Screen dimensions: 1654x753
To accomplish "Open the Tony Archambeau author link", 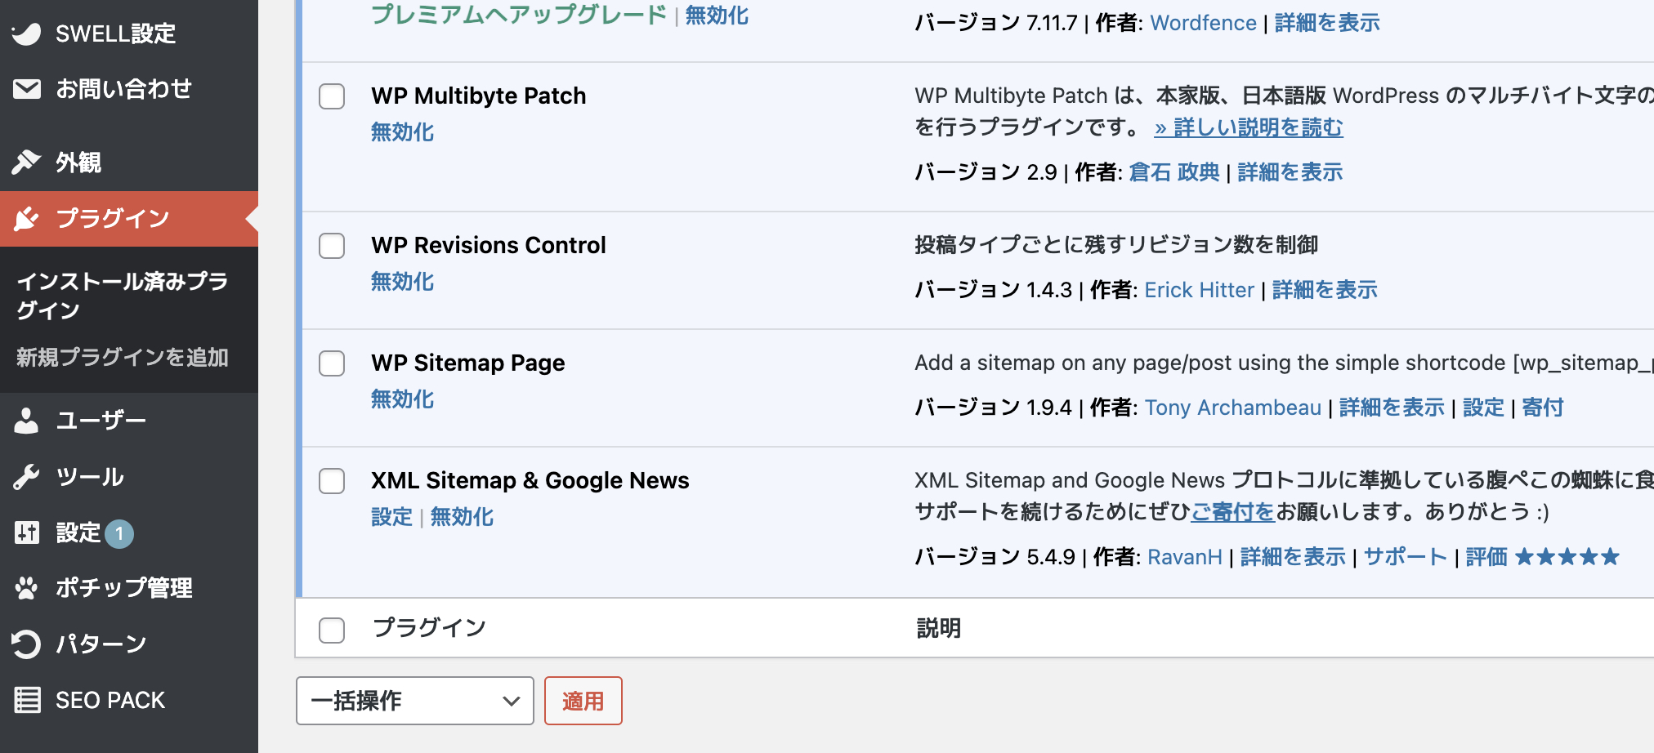I will click(x=1233, y=408).
